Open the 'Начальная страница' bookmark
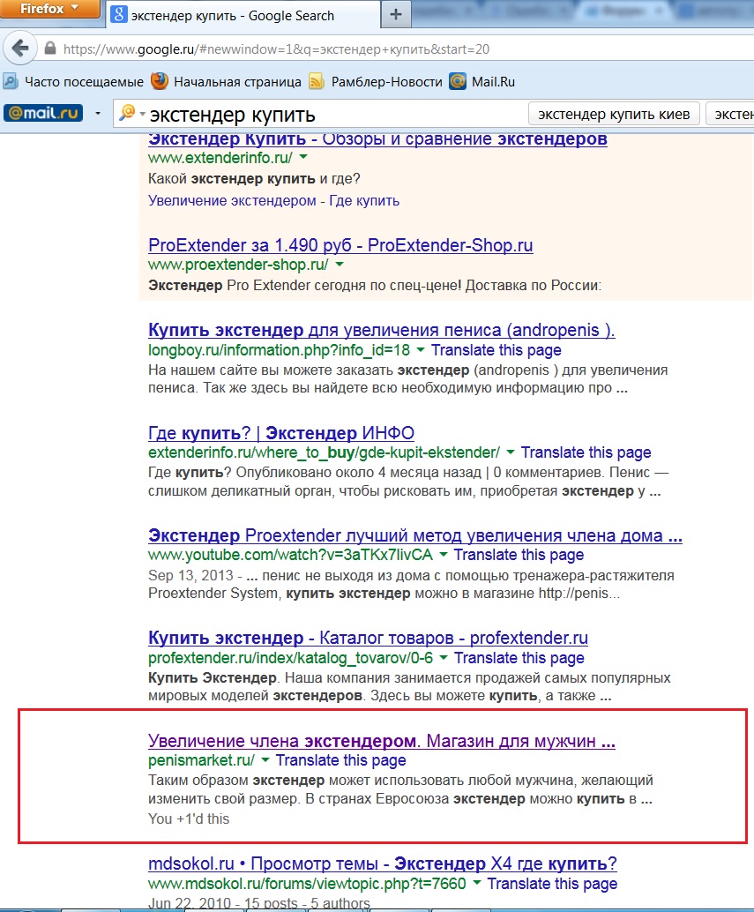Image resolution: width=754 pixels, height=912 pixels. pos(227,81)
